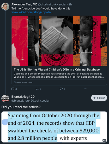The image size is (109, 144).
Task: Open the highlighted article excerpt image
Action: 54,127
